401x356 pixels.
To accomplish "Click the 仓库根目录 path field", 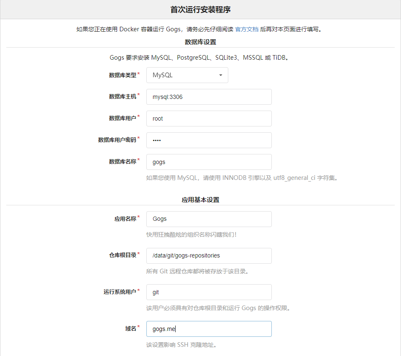I will (209, 256).
